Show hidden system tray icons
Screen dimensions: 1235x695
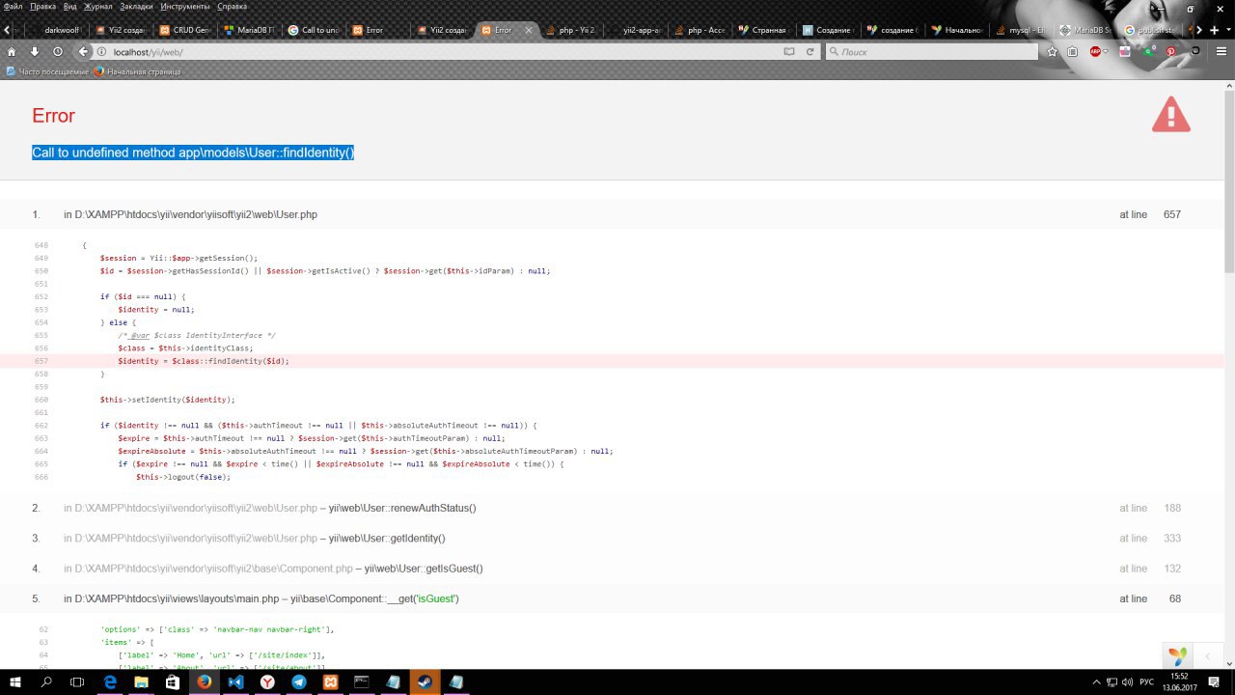(1098, 681)
